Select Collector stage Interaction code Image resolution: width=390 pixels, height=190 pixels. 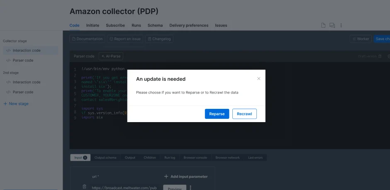[x=31, y=51]
